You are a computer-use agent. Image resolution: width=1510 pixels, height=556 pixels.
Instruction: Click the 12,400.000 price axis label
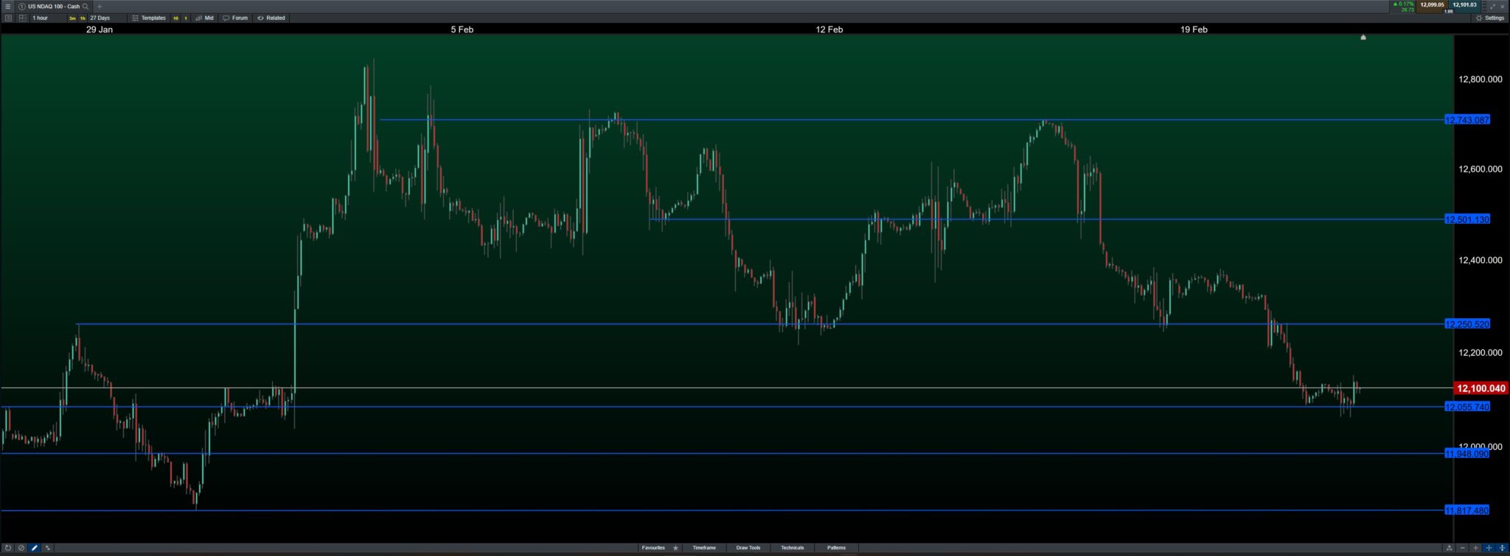pyautogui.click(x=1481, y=260)
